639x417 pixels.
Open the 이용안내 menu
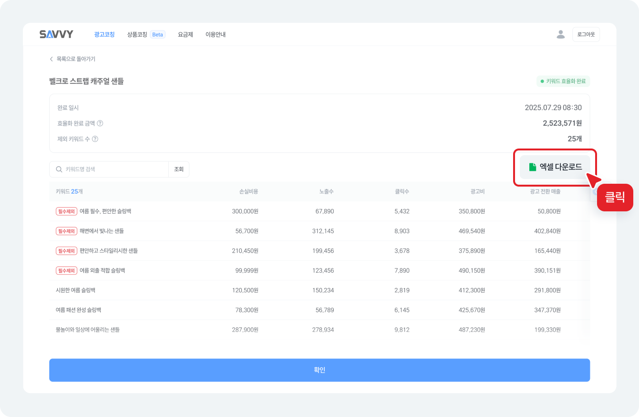[216, 34]
